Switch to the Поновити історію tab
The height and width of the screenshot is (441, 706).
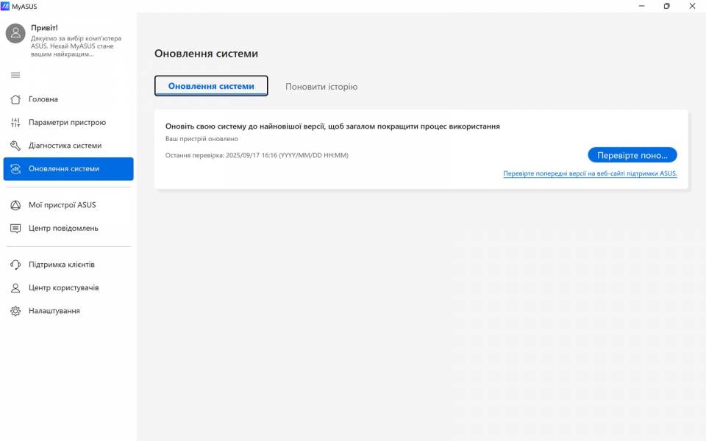(321, 87)
